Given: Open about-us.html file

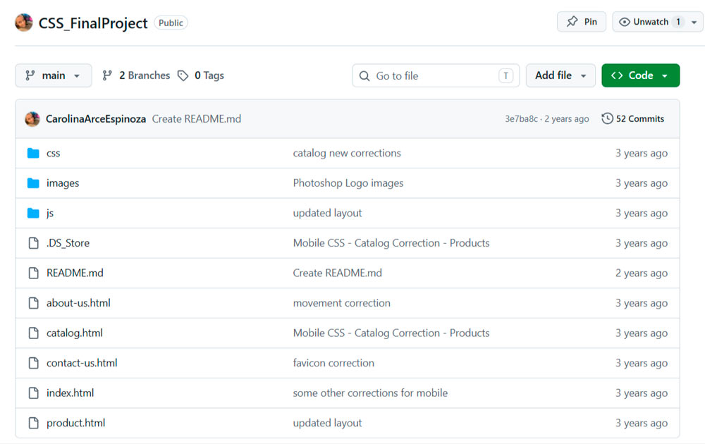Looking at the screenshot, I should 78,303.
